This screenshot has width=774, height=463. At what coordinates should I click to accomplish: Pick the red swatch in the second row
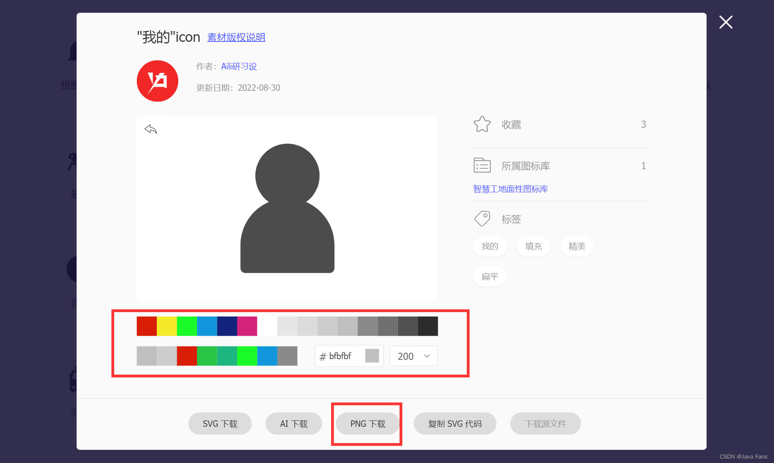[x=187, y=356]
